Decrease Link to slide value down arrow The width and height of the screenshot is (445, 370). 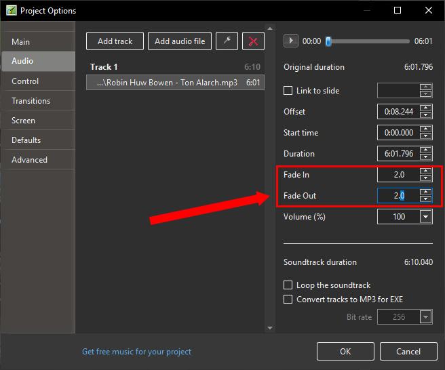tap(425, 94)
